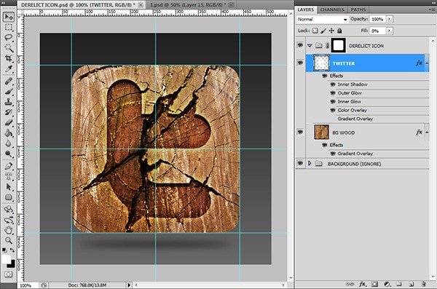Hide the TWITTER layer

click(x=300, y=63)
